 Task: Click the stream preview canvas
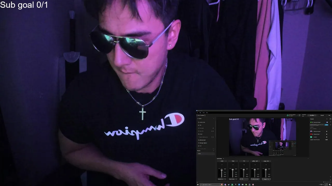click(x=262, y=137)
